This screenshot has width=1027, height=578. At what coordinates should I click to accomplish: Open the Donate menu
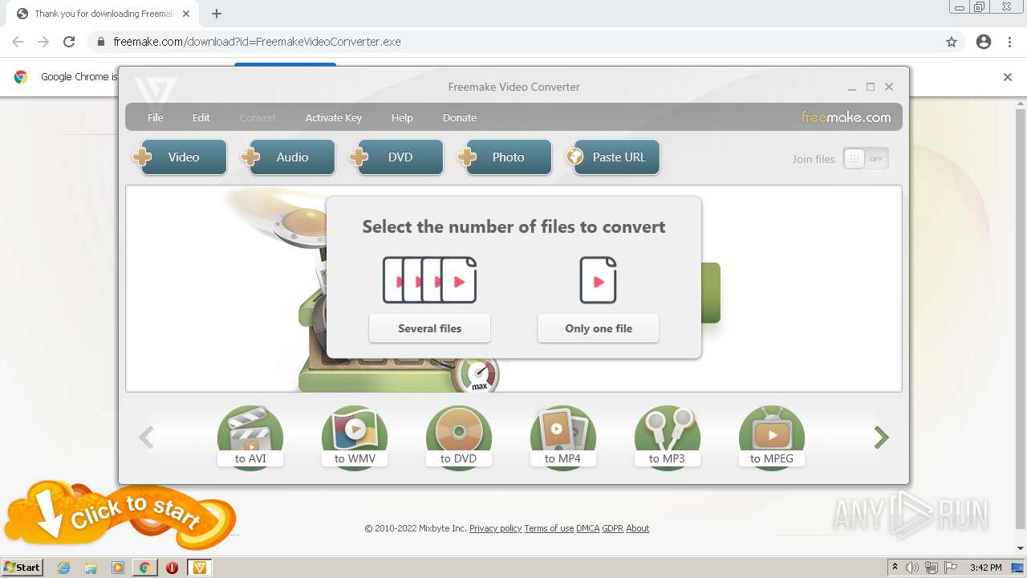[x=460, y=117]
